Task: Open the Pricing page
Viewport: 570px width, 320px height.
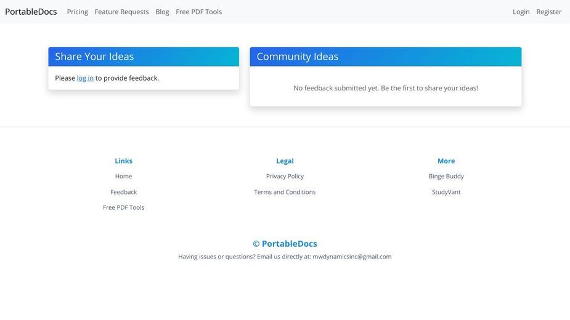Action: click(x=78, y=12)
